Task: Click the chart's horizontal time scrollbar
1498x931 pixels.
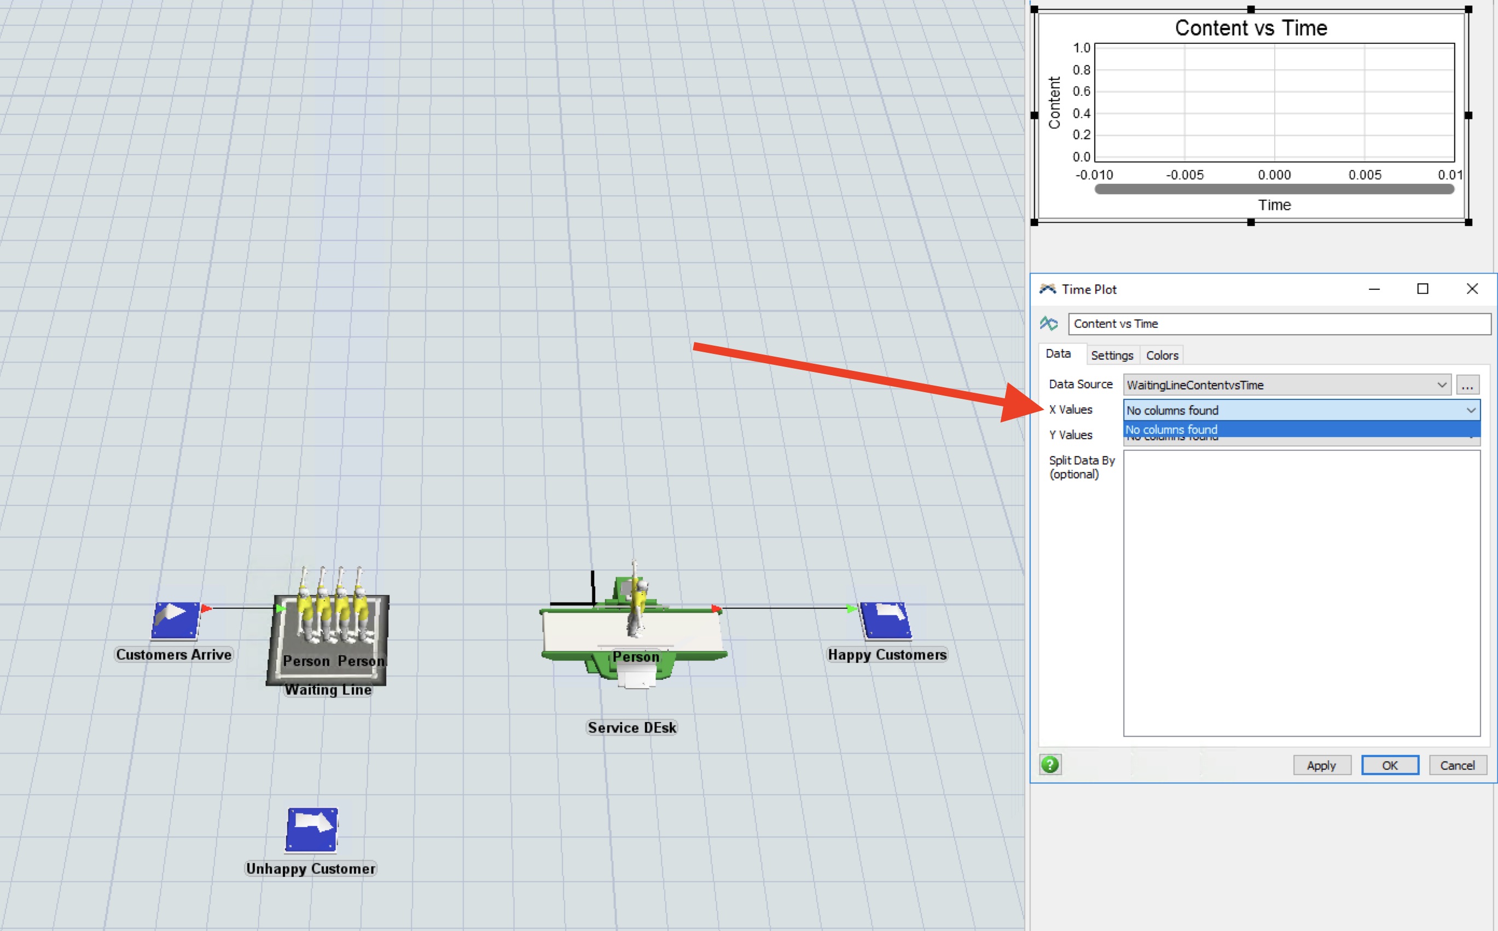Action: click(1274, 190)
